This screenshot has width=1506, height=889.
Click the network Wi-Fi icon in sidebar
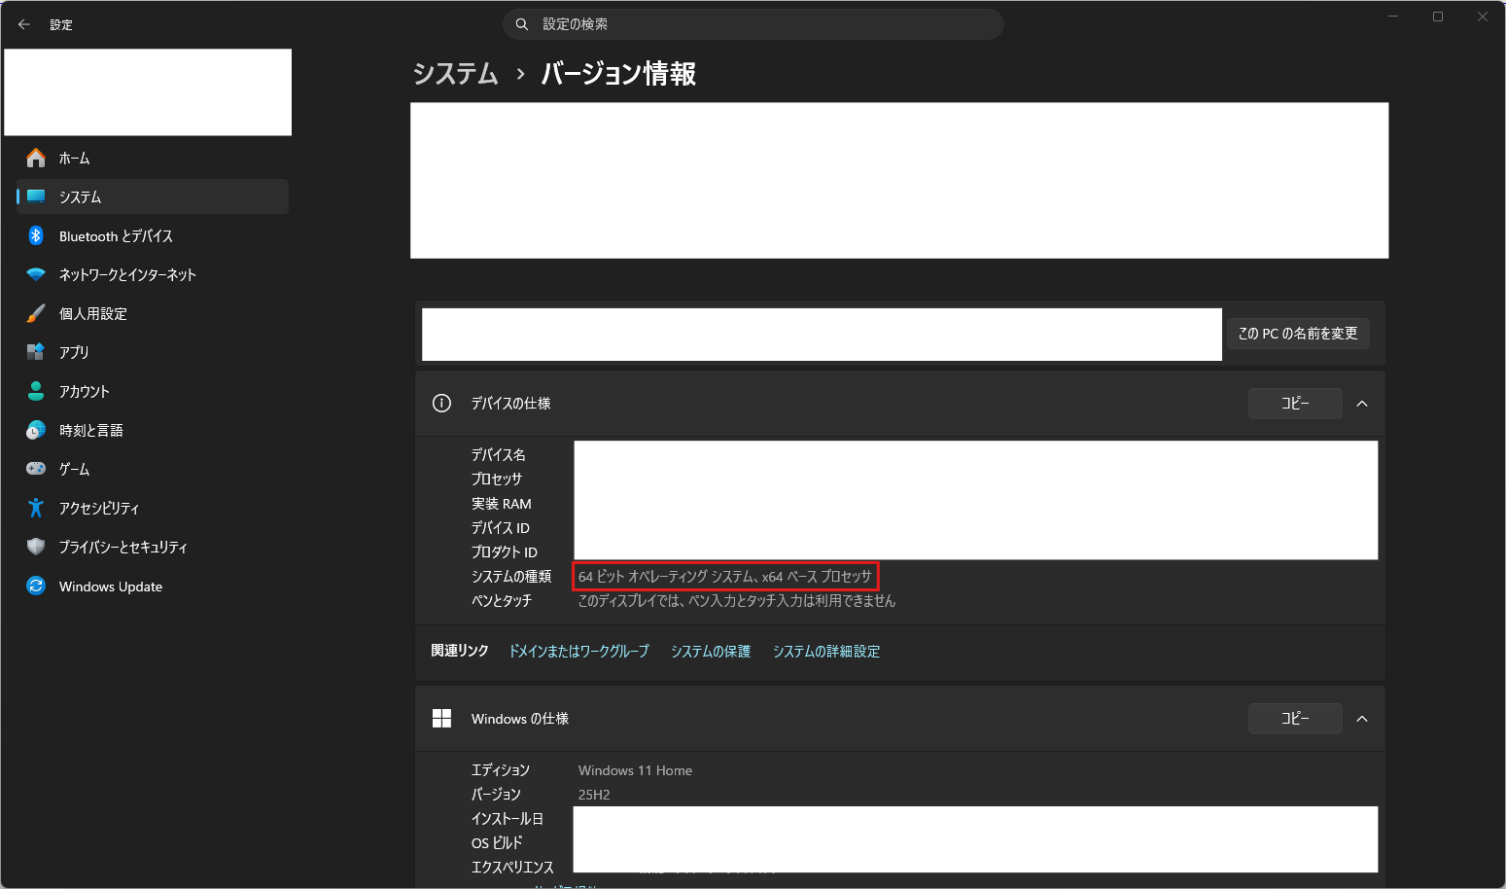pyautogui.click(x=36, y=274)
